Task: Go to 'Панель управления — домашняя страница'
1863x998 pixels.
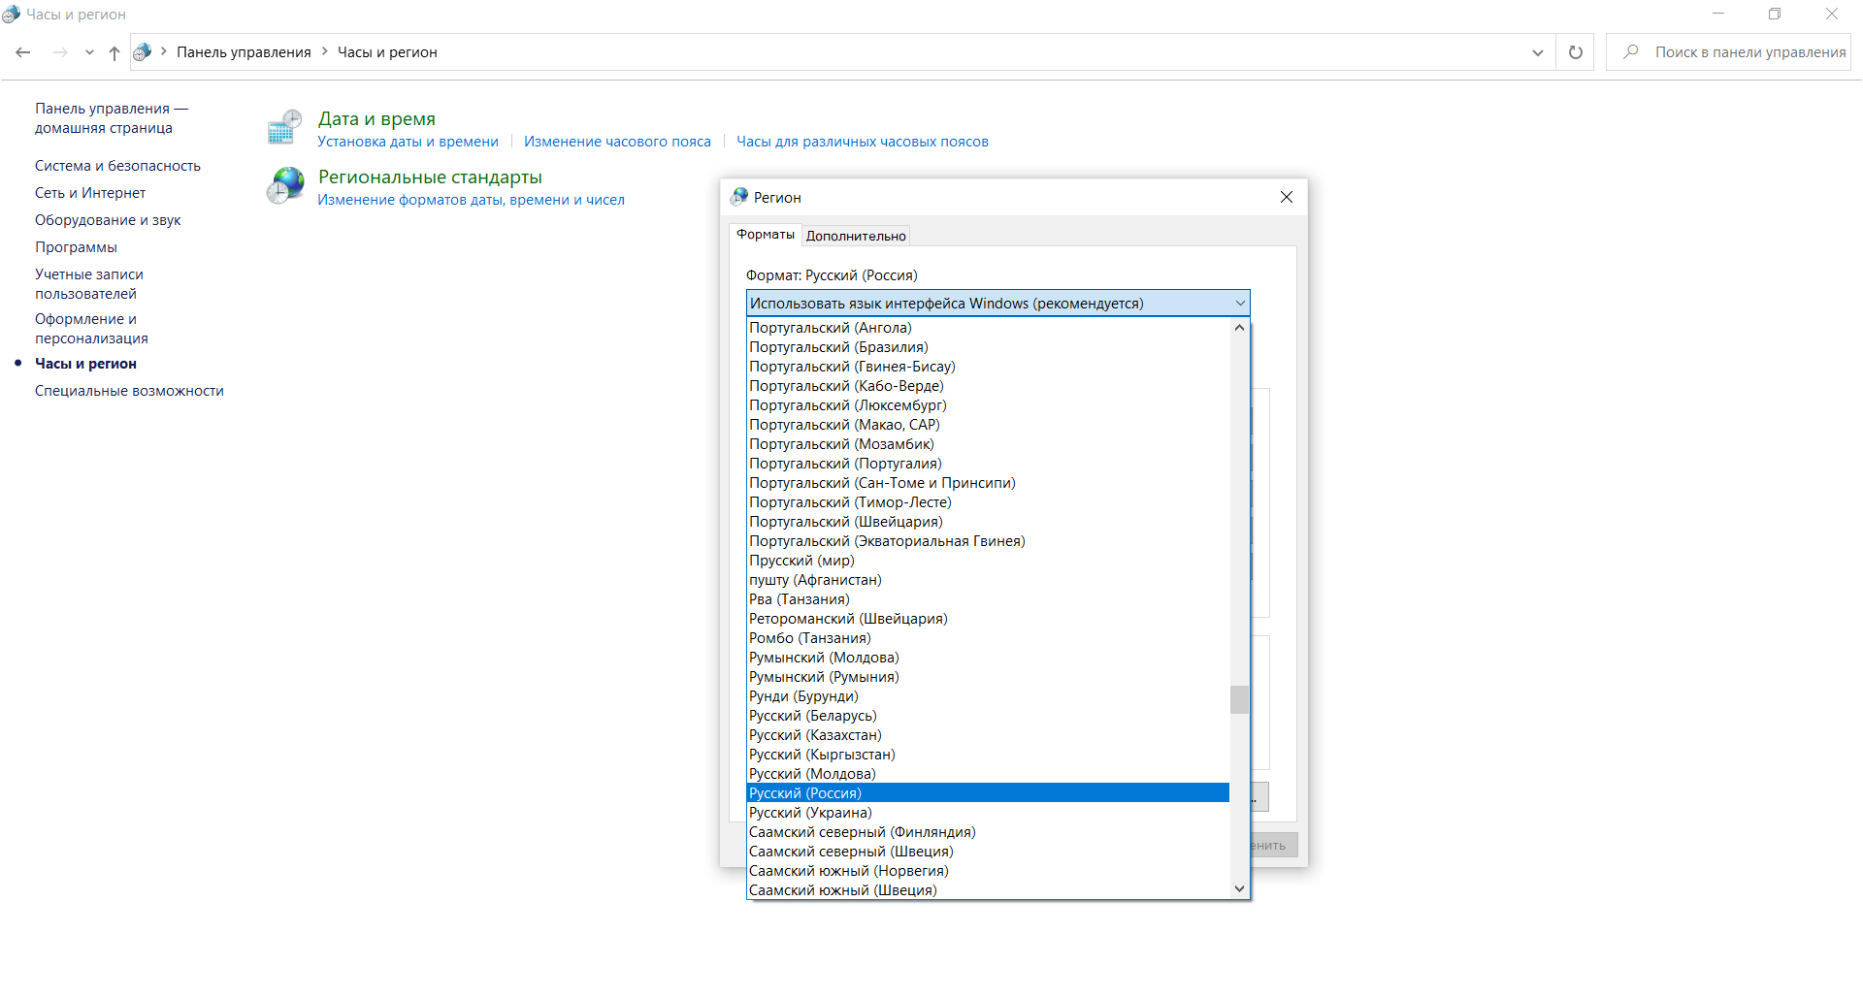Action: click(x=112, y=118)
